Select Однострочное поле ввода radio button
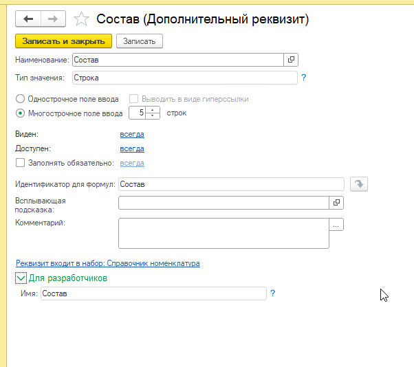 [x=20, y=99]
